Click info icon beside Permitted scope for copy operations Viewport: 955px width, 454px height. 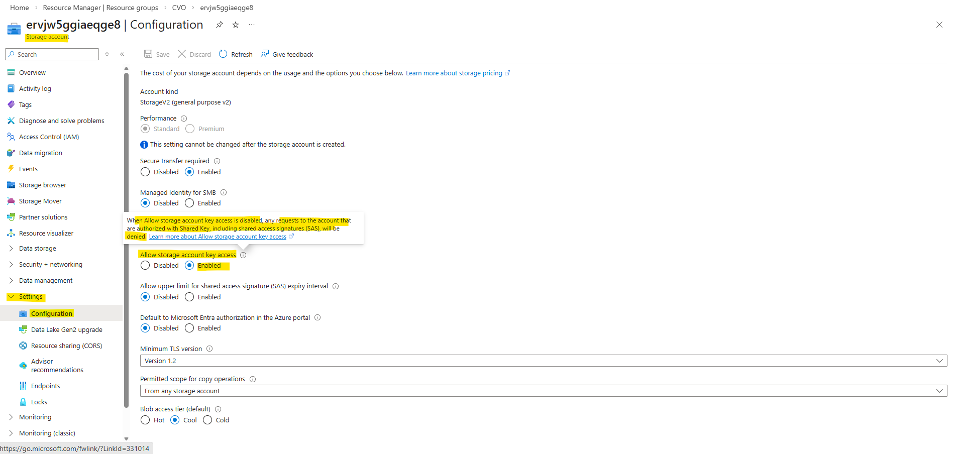pyautogui.click(x=253, y=379)
